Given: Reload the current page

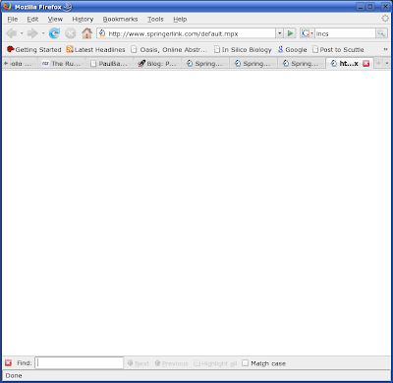Looking at the screenshot, I should pyautogui.click(x=54, y=33).
